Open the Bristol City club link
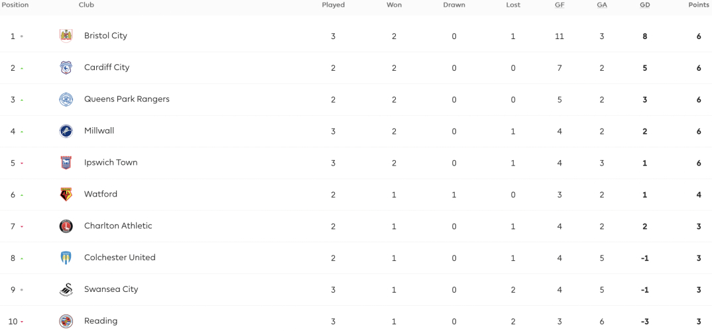 (x=105, y=35)
